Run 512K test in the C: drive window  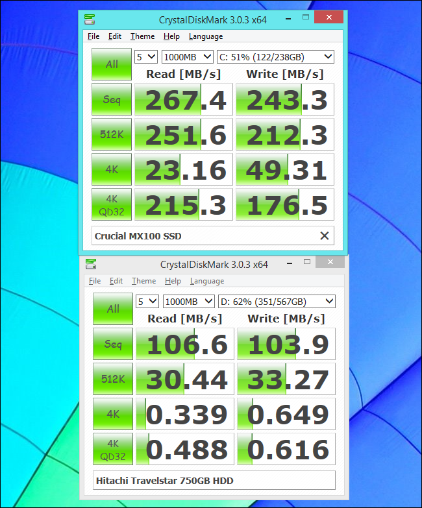click(112, 134)
